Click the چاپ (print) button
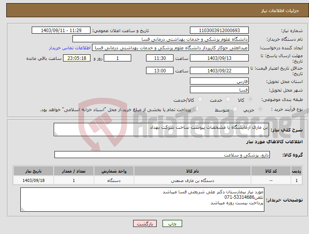The height and width of the screenshot is (234, 309). point(172,223)
